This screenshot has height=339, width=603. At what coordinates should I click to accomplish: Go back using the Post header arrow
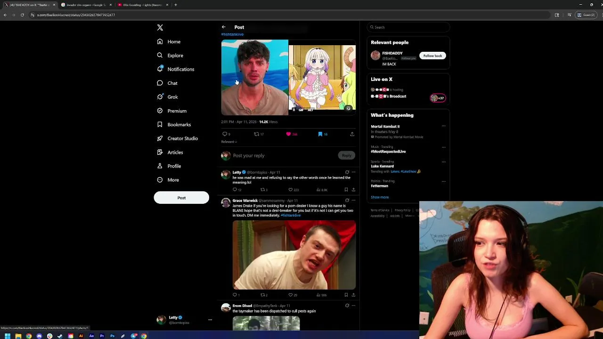(224, 27)
